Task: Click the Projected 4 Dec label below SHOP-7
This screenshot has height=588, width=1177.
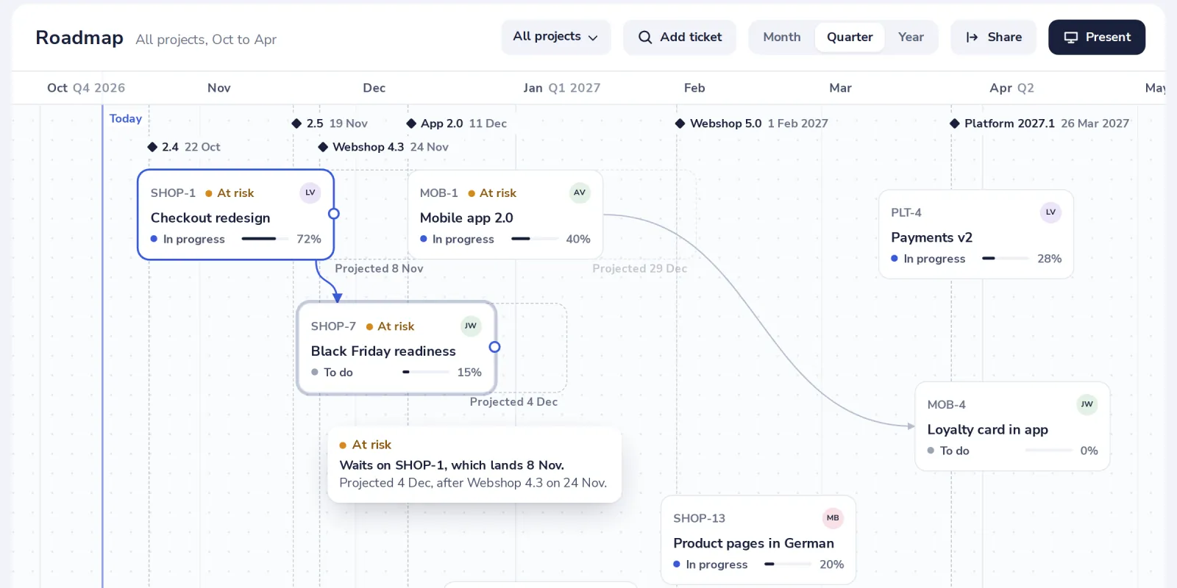Action: (x=513, y=401)
